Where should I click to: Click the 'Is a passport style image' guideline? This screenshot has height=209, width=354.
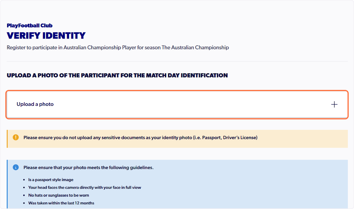click(x=51, y=180)
